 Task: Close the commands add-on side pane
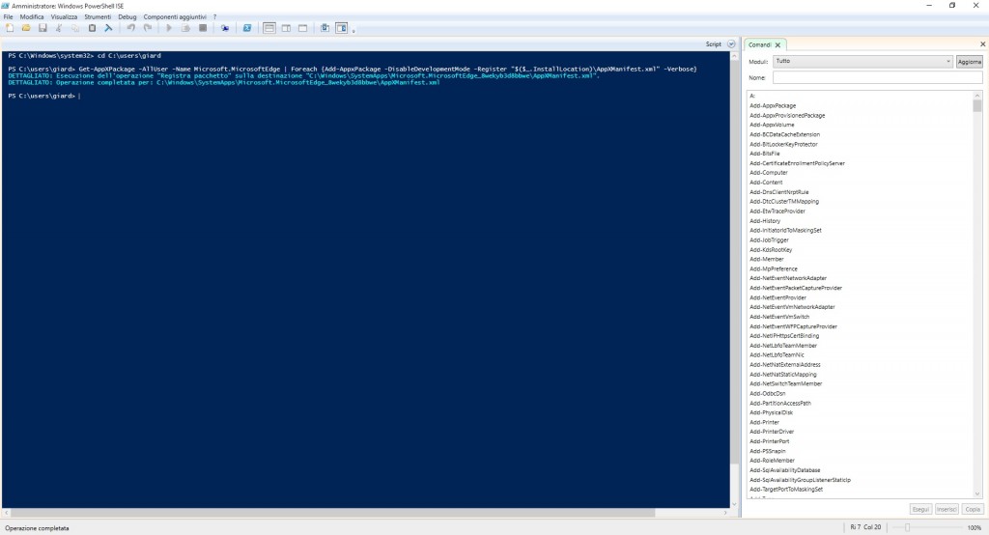[982, 44]
